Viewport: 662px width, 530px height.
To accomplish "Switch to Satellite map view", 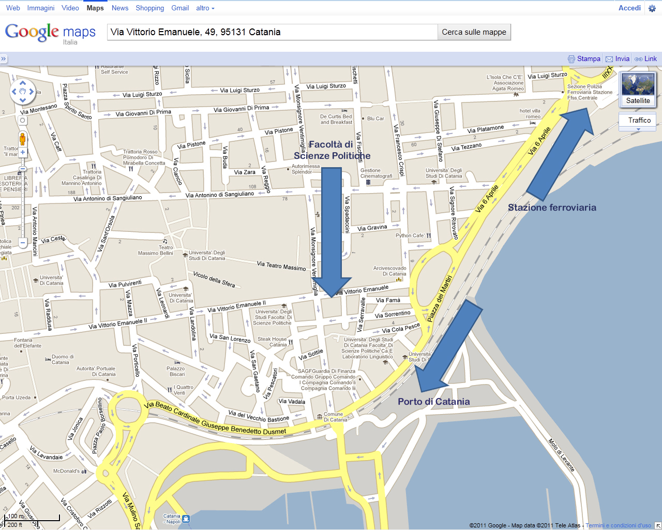I will click(638, 90).
